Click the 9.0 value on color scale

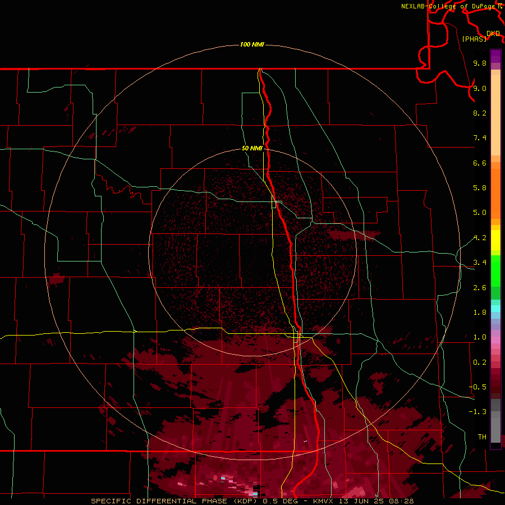pos(480,88)
